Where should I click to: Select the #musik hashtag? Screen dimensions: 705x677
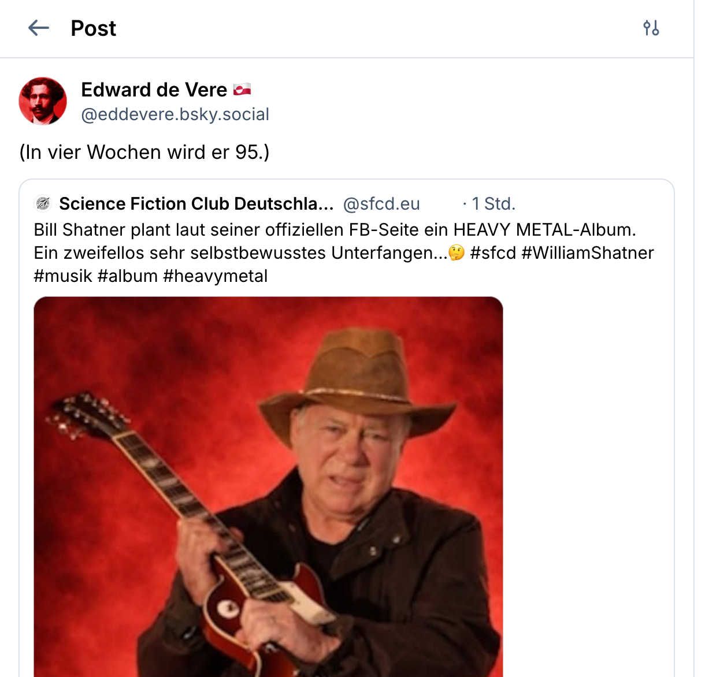point(63,276)
